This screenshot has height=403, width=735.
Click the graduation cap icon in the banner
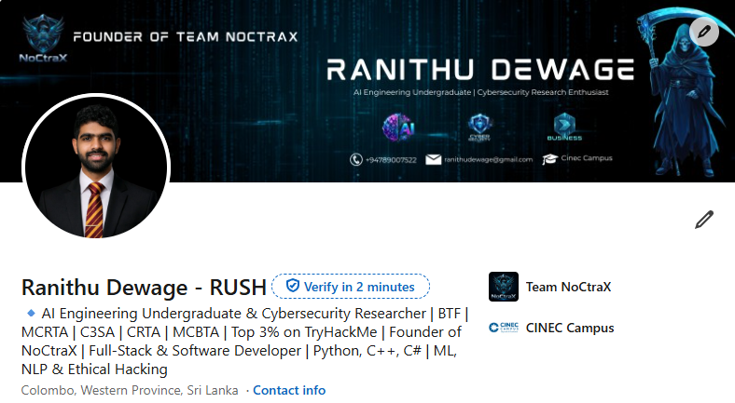click(x=549, y=159)
